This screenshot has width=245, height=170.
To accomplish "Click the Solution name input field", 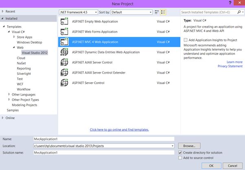I will tap(104, 153).
